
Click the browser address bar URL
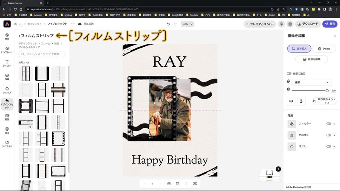pos(85,9)
